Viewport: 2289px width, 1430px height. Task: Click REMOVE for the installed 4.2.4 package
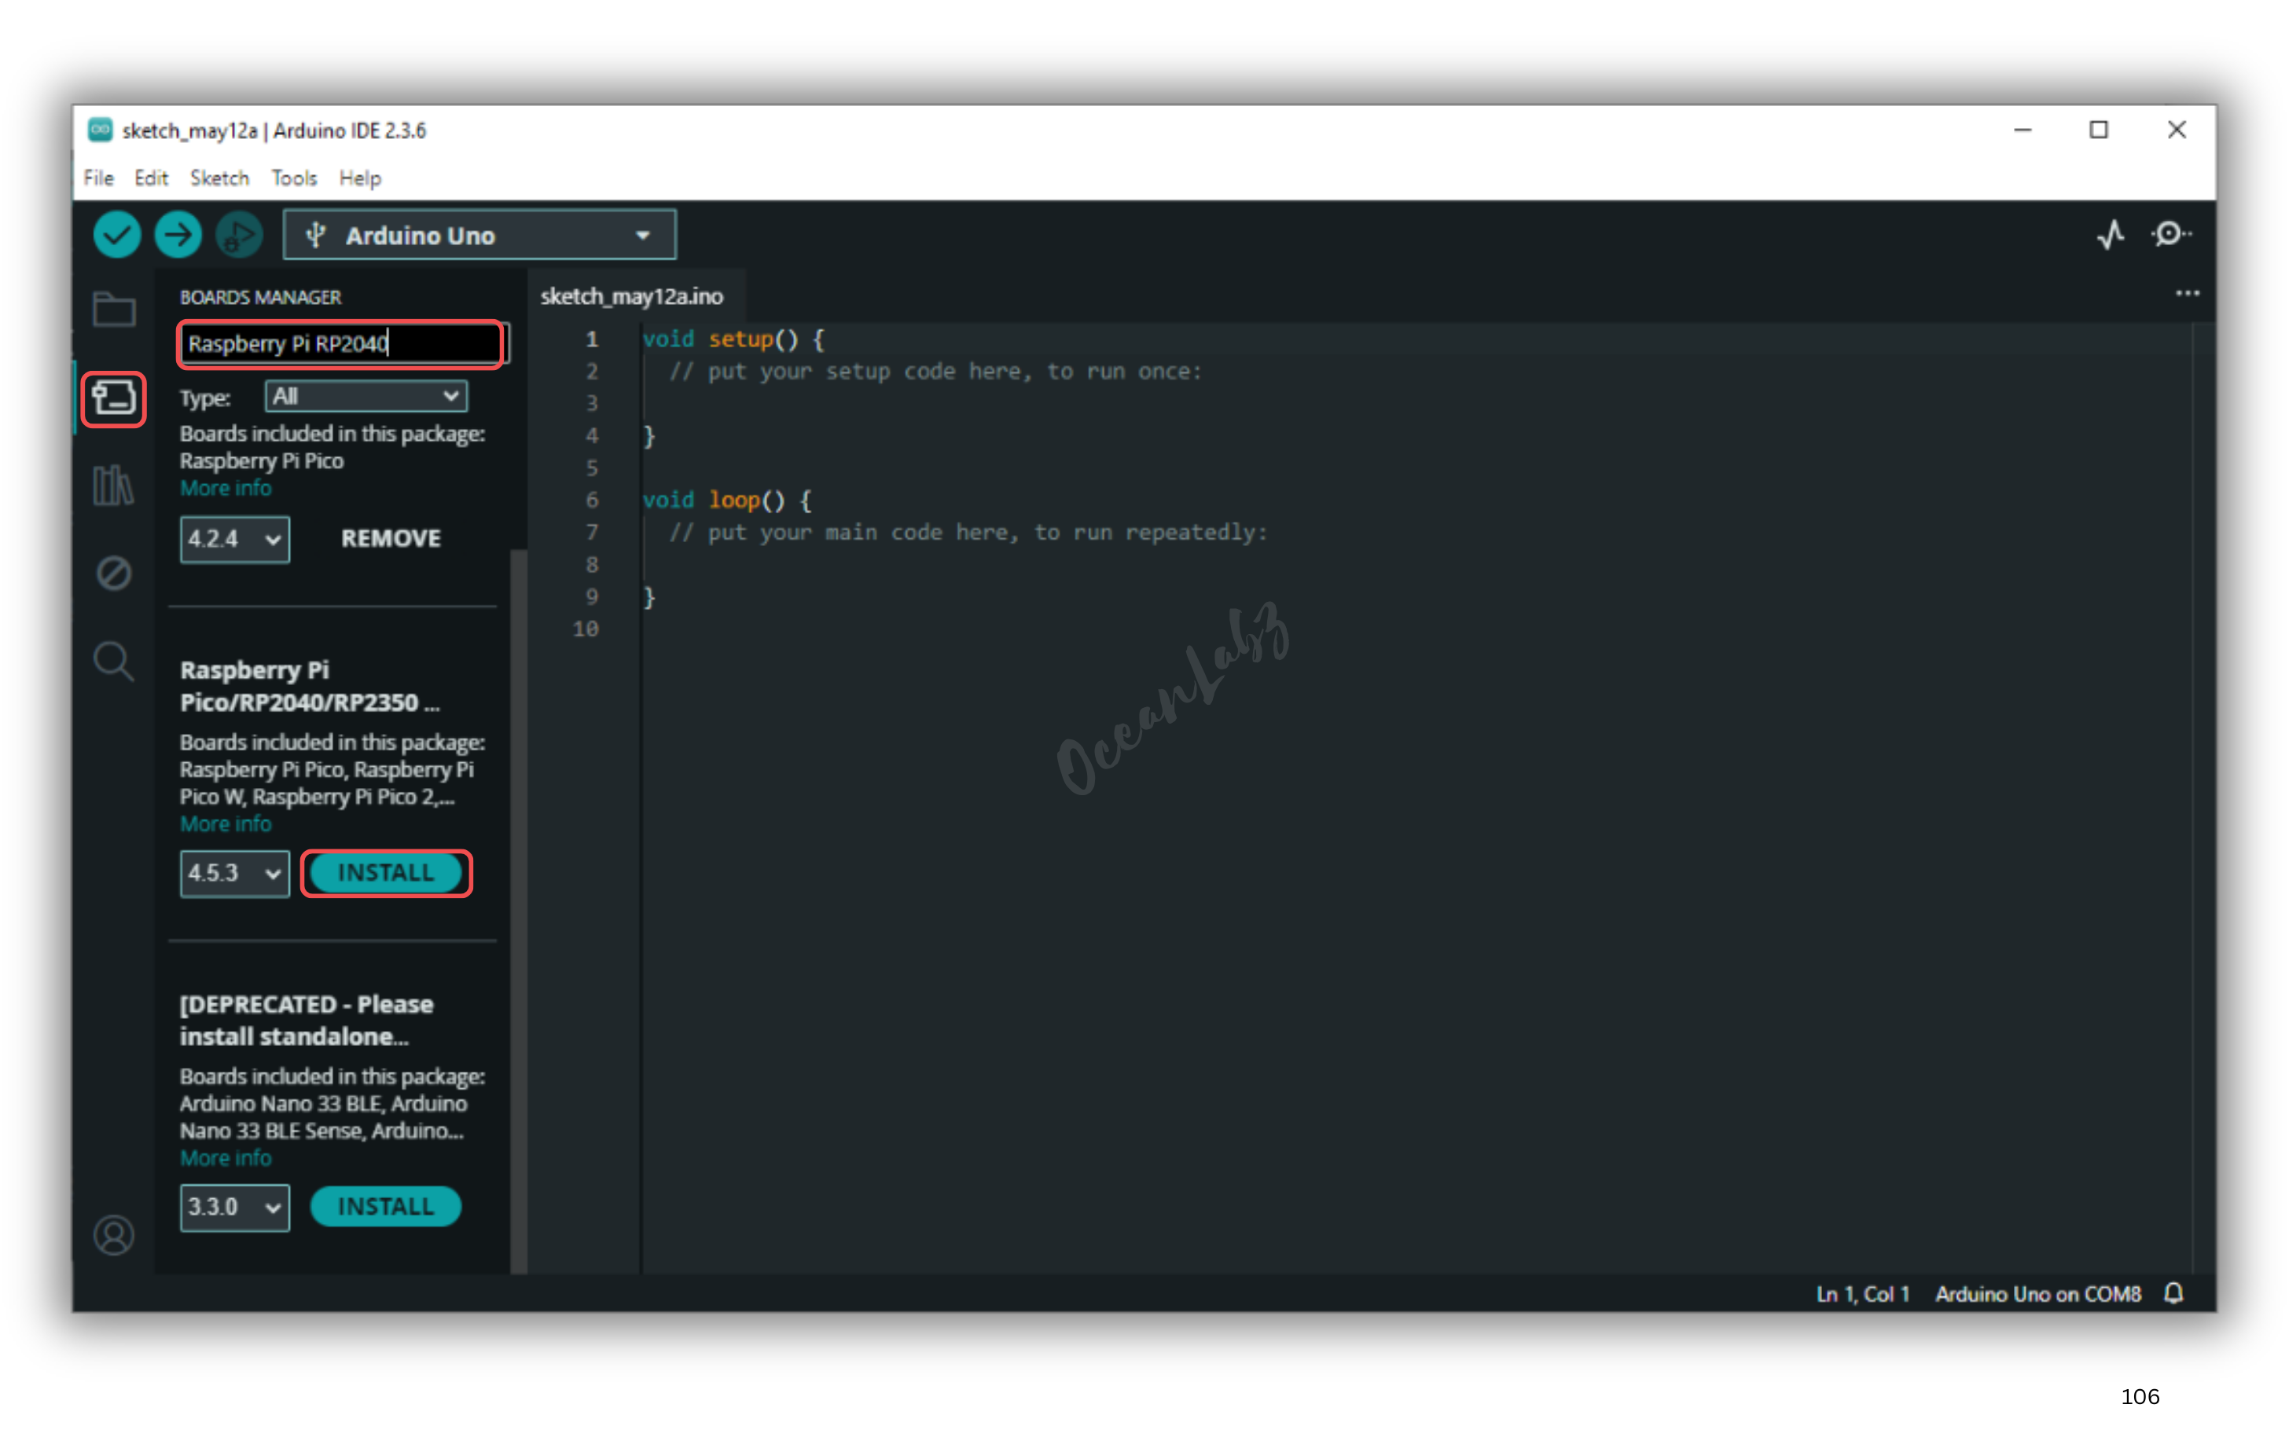point(391,538)
